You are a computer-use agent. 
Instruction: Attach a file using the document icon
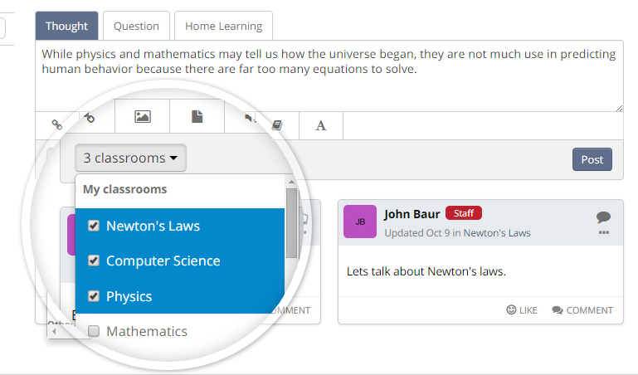click(x=197, y=116)
